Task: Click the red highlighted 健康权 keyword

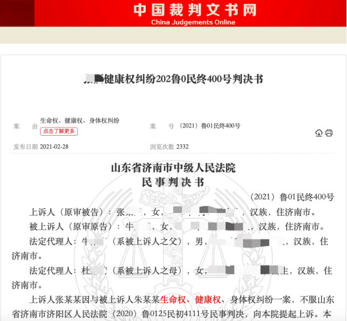Action: coord(208,300)
